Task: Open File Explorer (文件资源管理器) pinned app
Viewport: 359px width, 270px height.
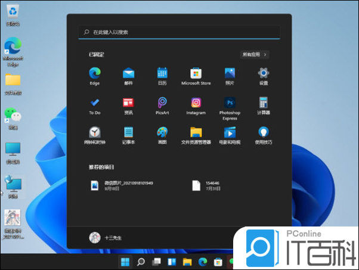Action: (x=196, y=135)
